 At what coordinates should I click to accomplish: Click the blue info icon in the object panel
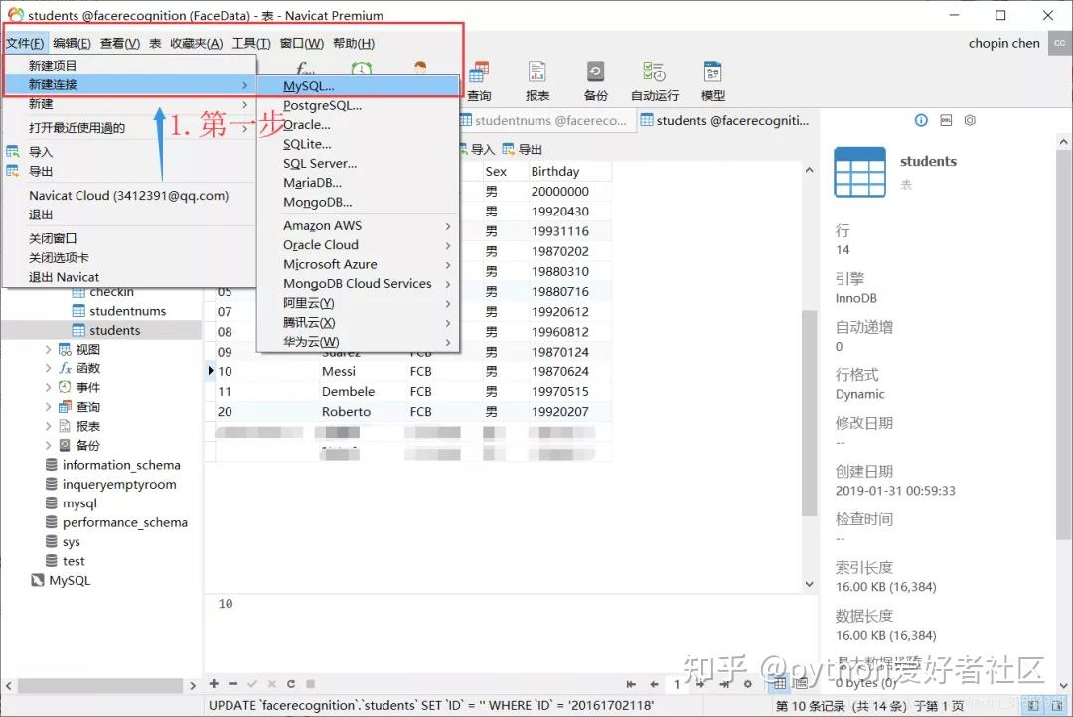tap(921, 119)
